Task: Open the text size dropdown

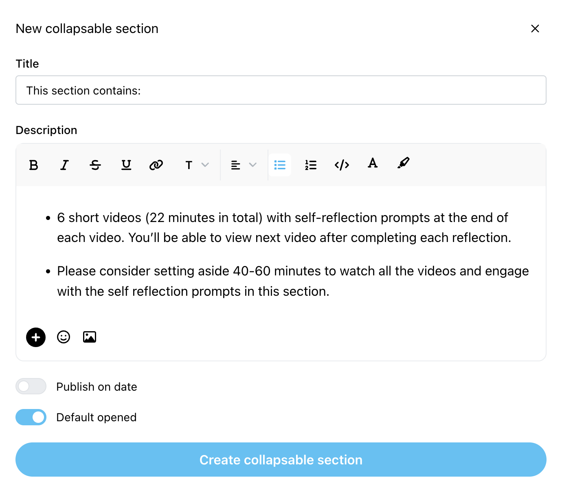Action: pos(197,165)
